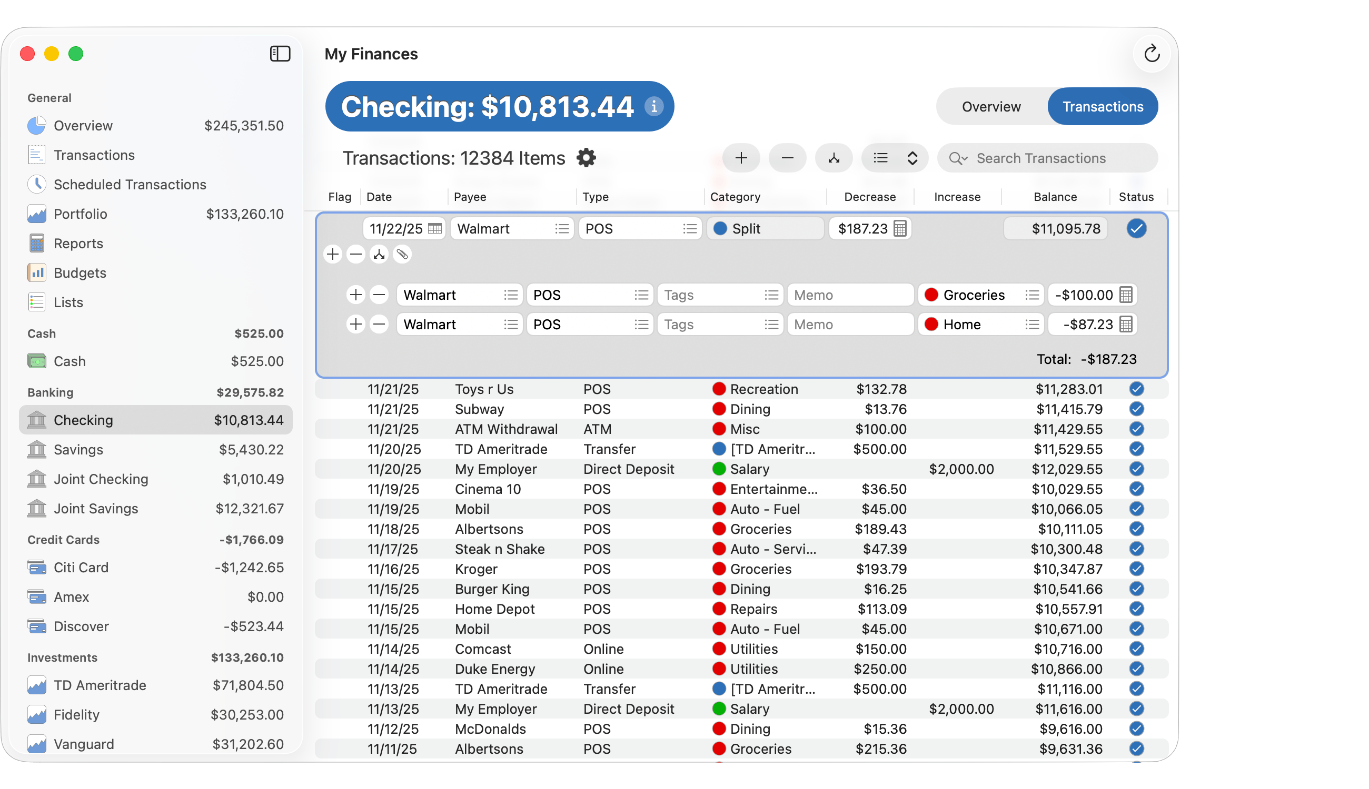Refresh accounts with the top-right refresh icon
The height and width of the screenshot is (789, 1369).
[1152, 54]
